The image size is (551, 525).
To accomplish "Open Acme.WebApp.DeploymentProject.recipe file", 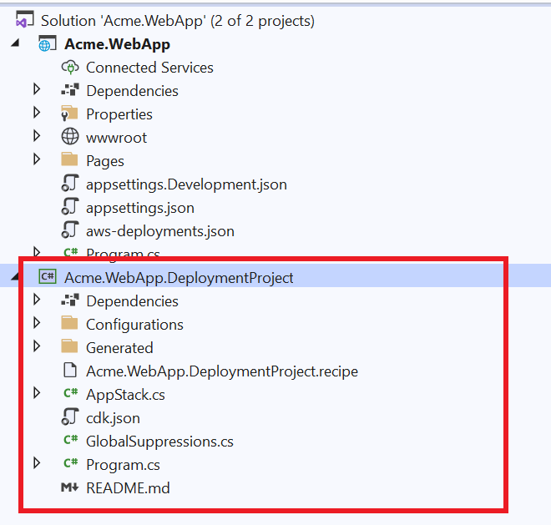I will pos(222,371).
